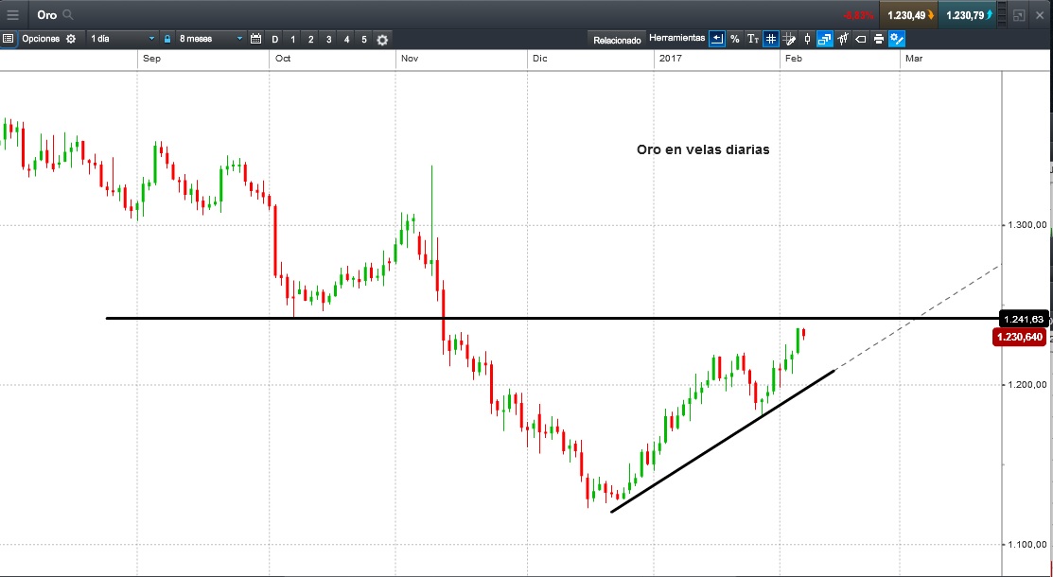Select the price label tag tool
1053x577 pixels.
point(861,39)
